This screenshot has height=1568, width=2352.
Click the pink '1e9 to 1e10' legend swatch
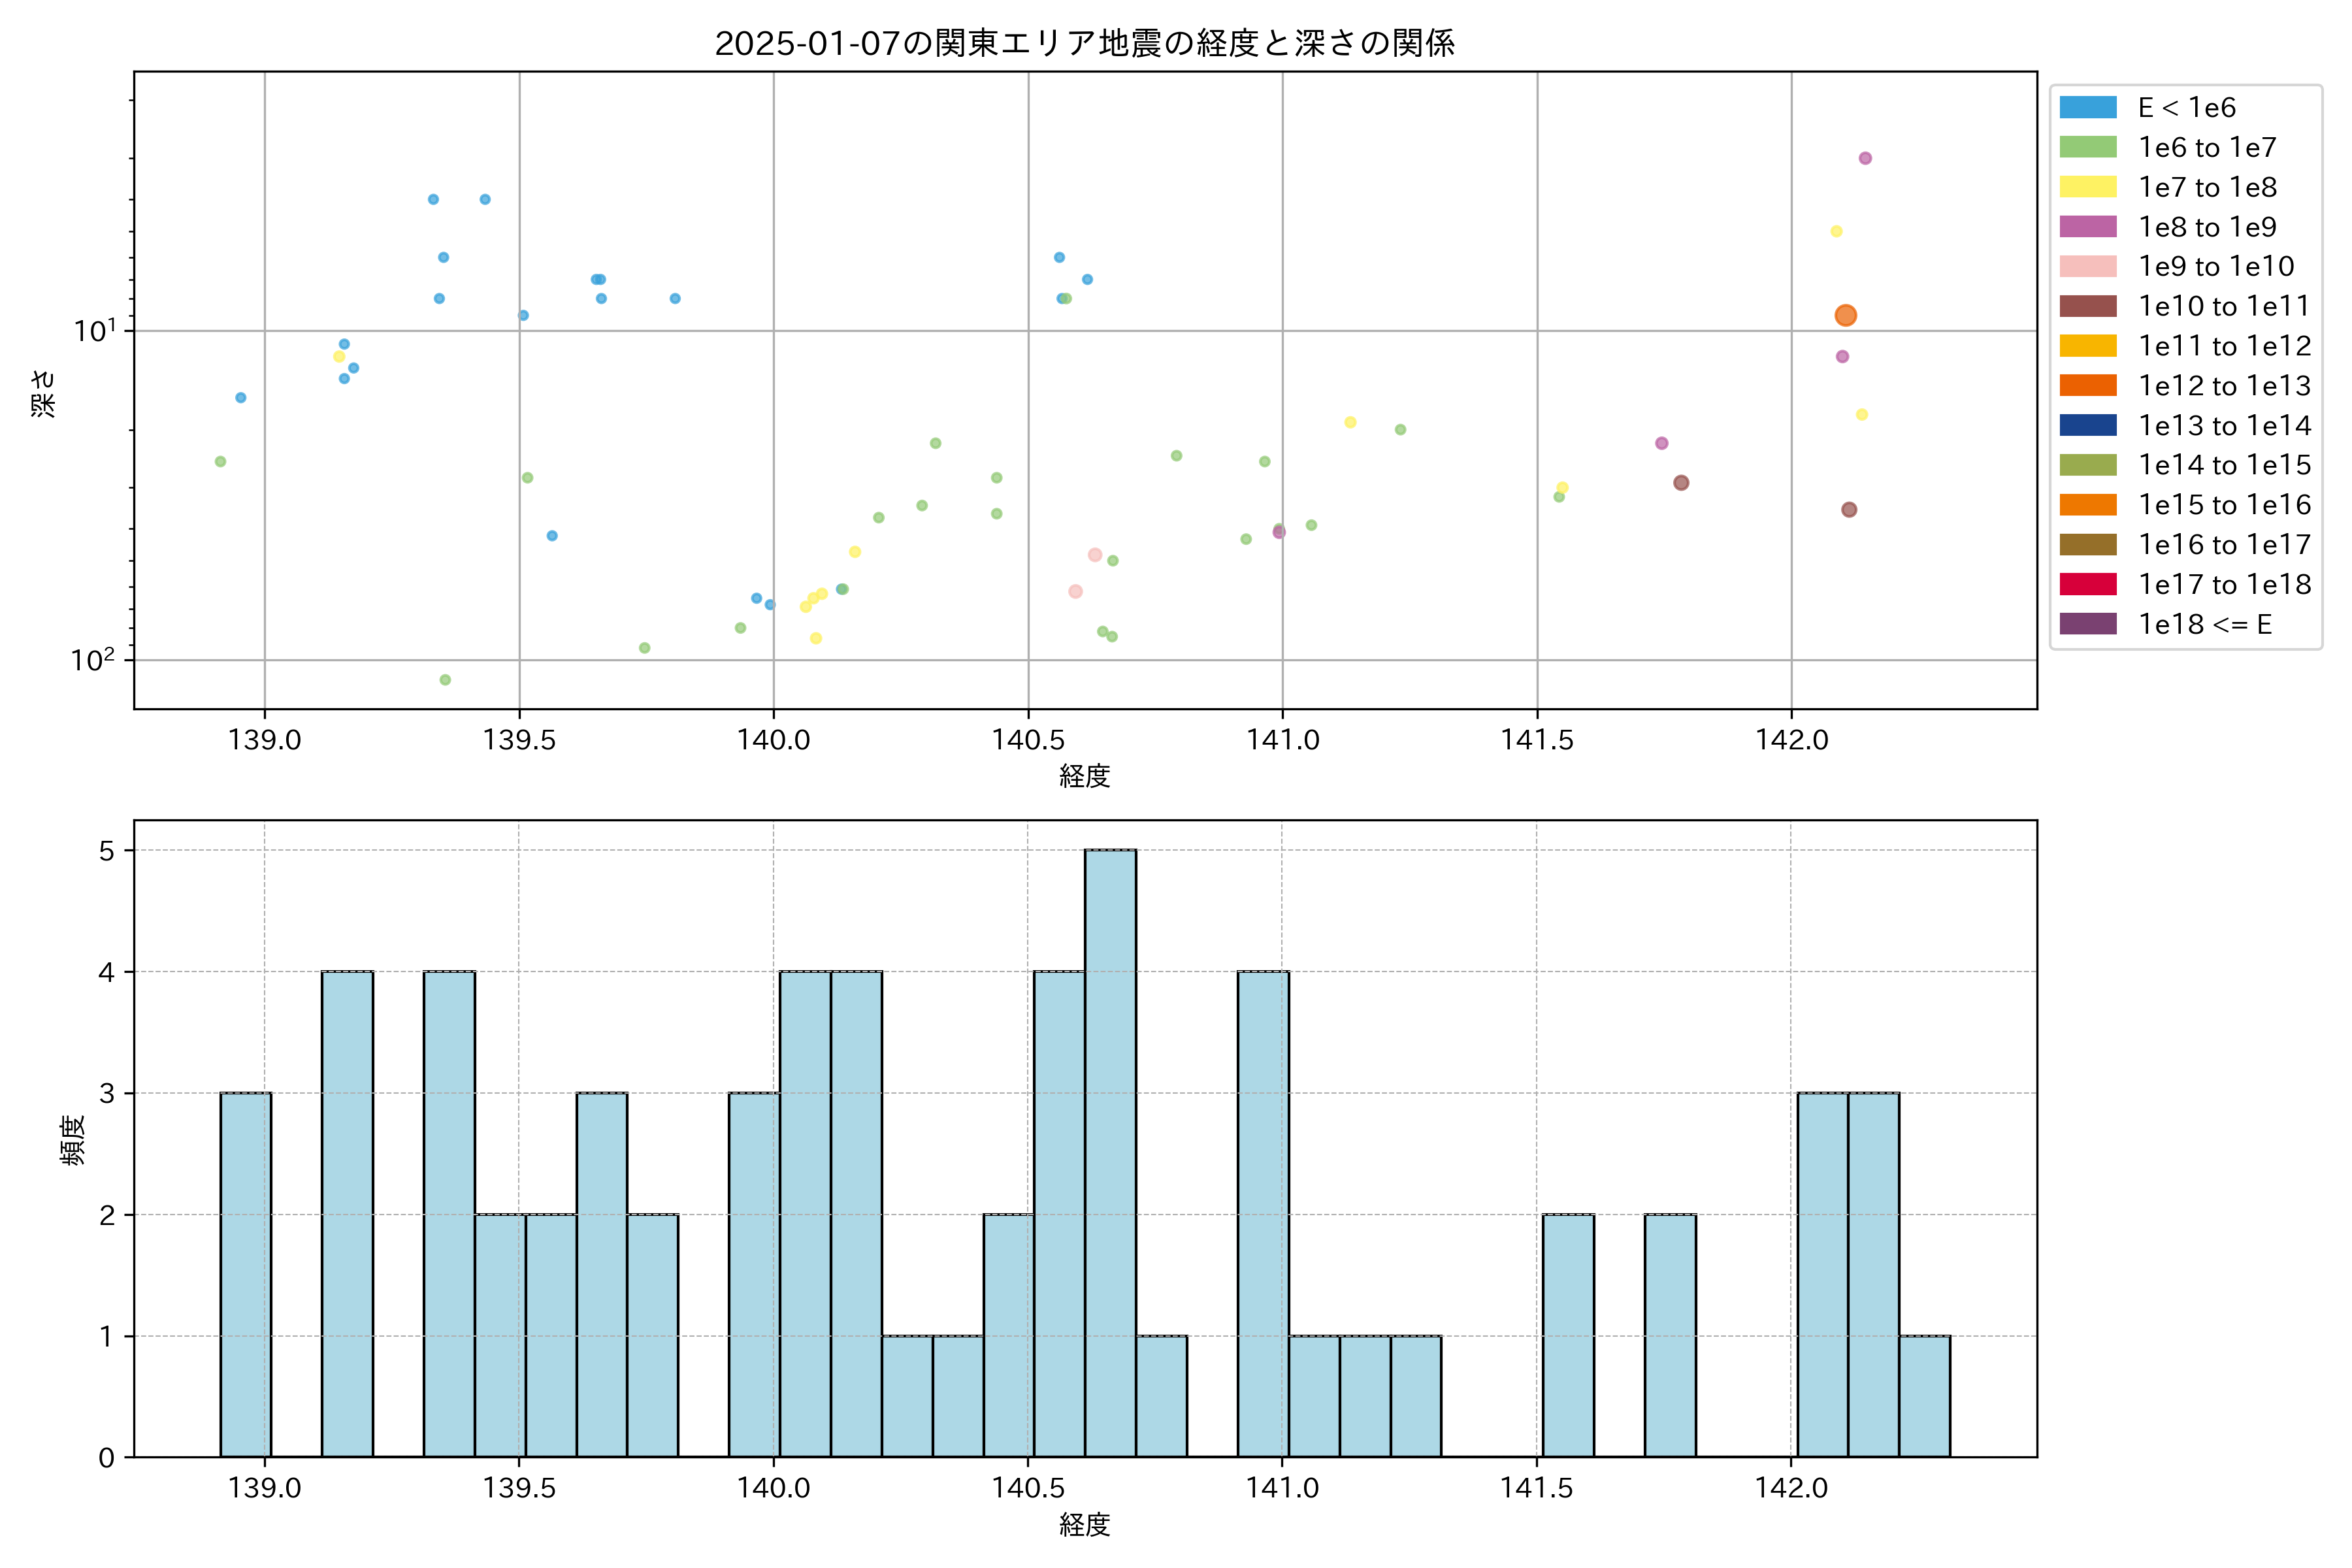click(x=2087, y=267)
